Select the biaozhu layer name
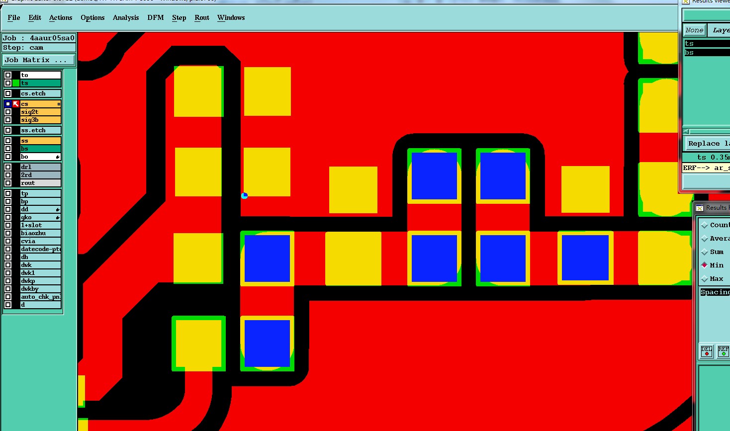The width and height of the screenshot is (730, 431). (40, 233)
